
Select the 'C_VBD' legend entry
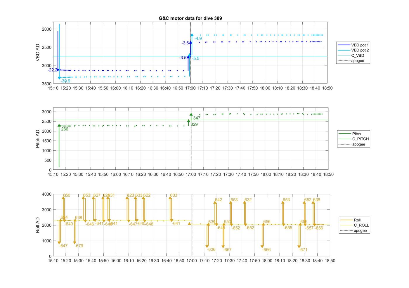(351, 55)
